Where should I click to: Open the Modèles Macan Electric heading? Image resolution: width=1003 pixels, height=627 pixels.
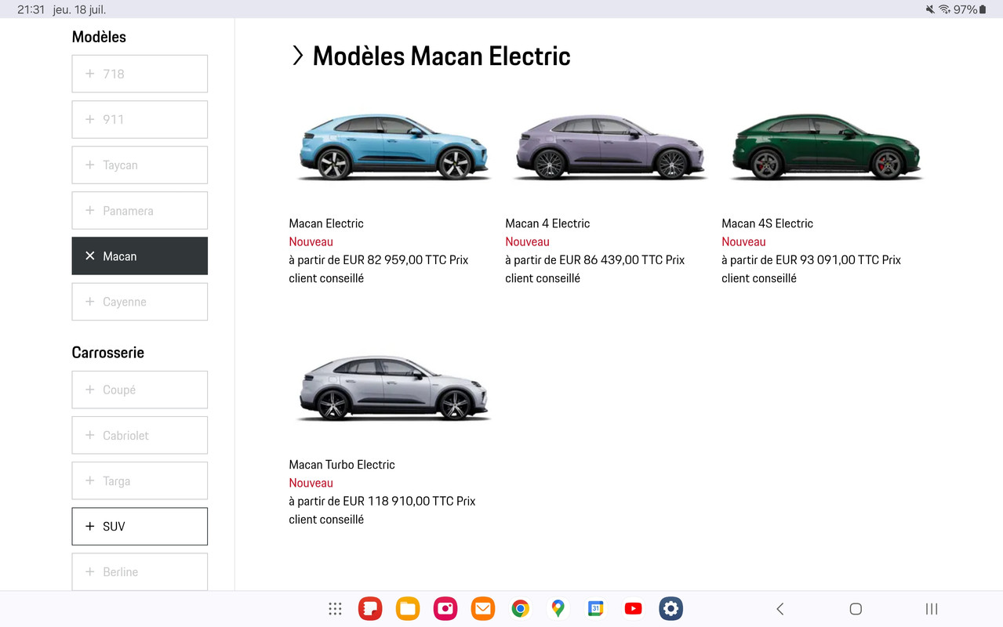[x=442, y=56]
